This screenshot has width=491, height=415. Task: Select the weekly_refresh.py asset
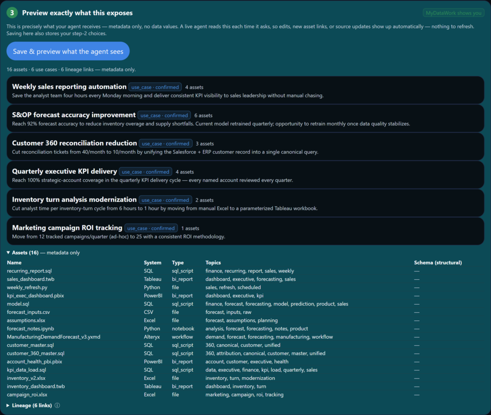pyautogui.click(x=27, y=287)
